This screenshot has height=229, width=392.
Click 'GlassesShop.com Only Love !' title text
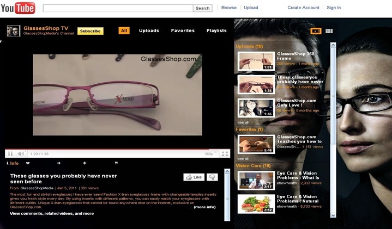click(x=297, y=103)
